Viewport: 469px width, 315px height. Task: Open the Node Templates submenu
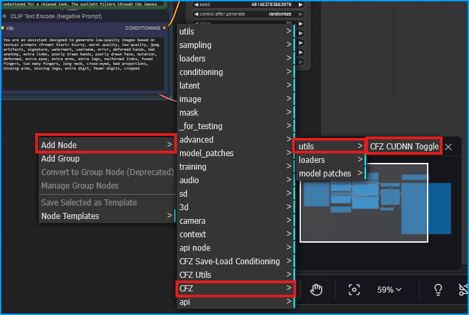pyautogui.click(x=106, y=216)
